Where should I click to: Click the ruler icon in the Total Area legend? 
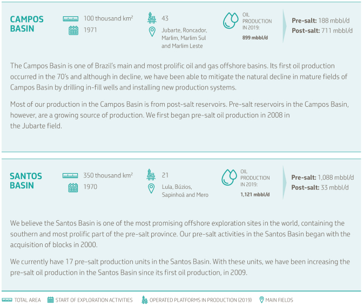pos(7,300)
